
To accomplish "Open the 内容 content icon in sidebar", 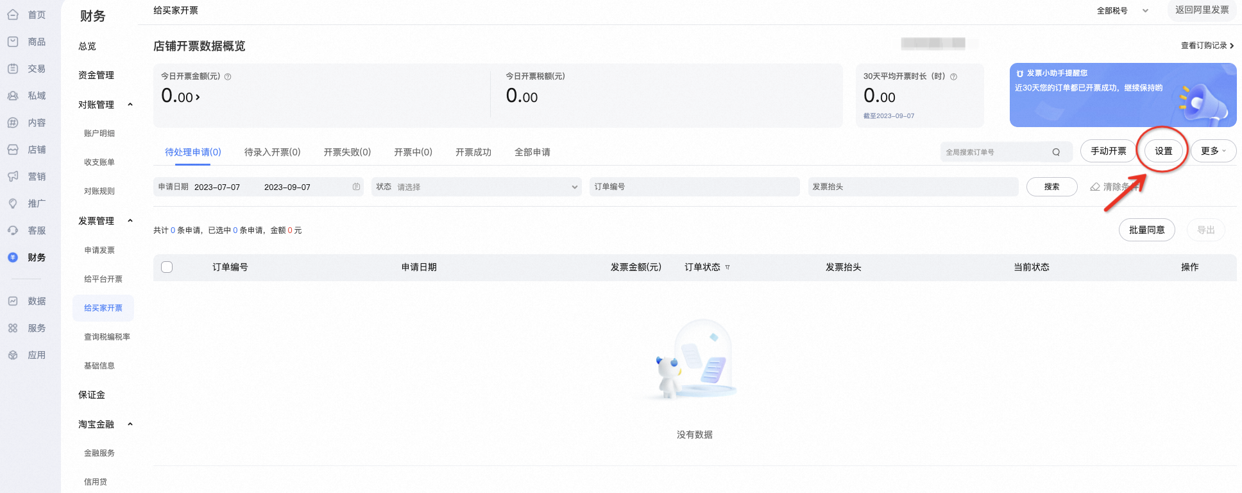I will tap(13, 123).
